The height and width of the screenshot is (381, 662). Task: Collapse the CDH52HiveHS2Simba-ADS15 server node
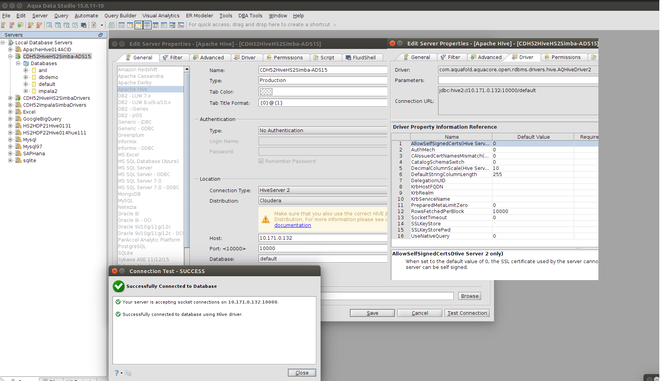click(10, 56)
